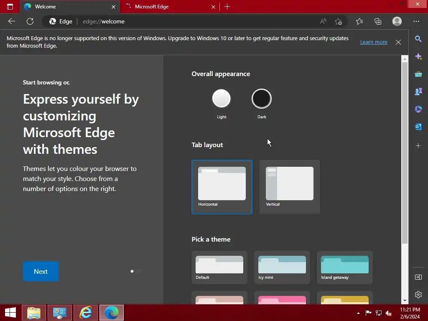Open sidebar Games chess icon
428x321 pixels.
[418, 92]
